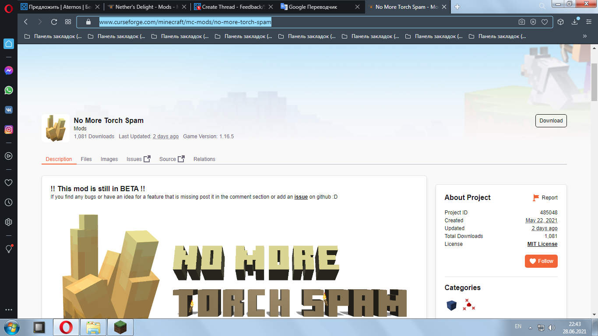598x336 pixels.
Task: Open Settings gear in the sidebar
Action: 8,222
